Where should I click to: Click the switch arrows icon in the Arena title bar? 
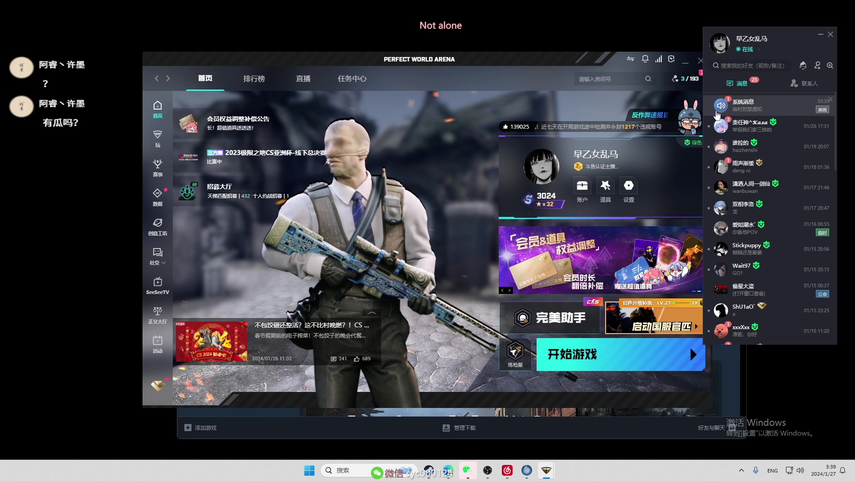[x=631, y=59]
